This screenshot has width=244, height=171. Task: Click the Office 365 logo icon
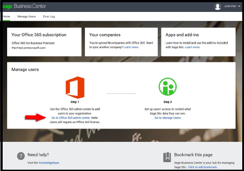(x=75, y=87)
